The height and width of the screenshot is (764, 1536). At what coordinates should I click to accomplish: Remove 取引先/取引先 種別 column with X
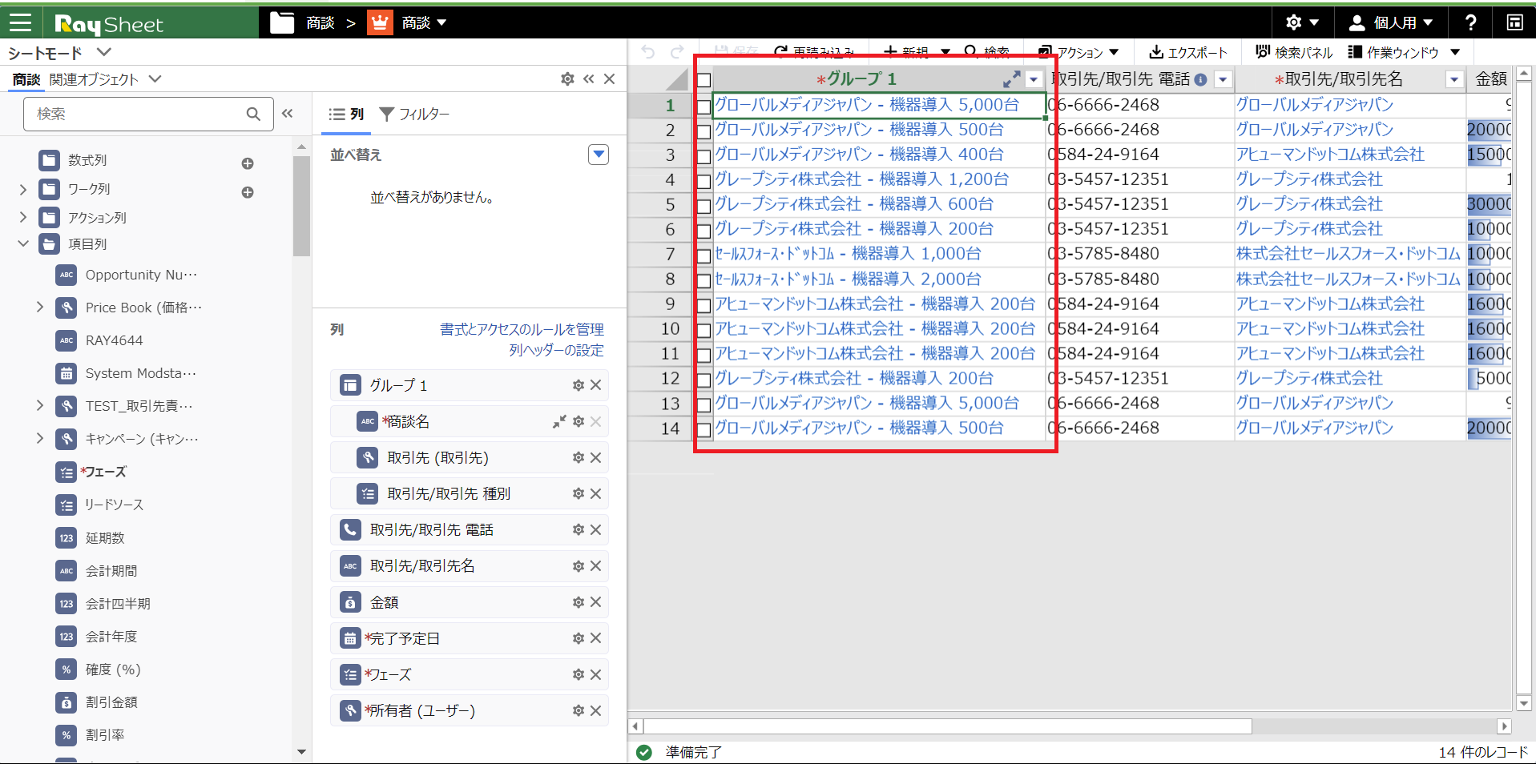(595, 493)
